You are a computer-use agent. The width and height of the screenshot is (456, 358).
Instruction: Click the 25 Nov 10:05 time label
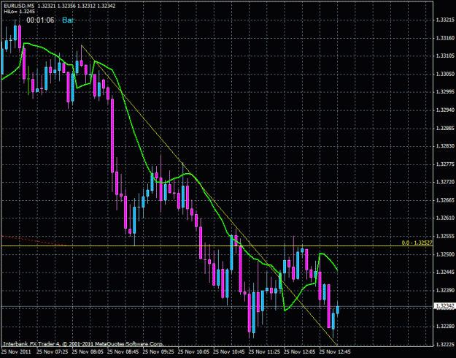pyautogui.click(x=194, y=351)
